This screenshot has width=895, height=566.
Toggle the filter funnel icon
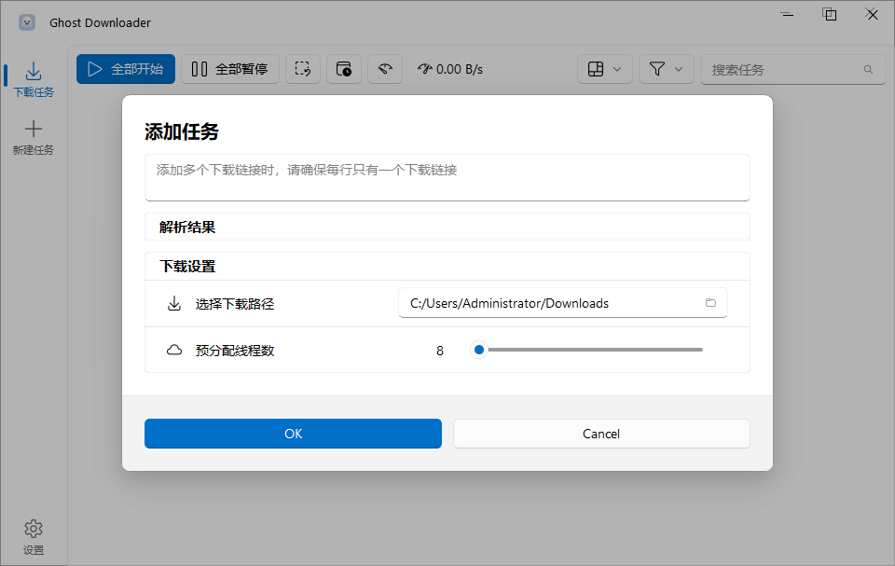(658, 68)
